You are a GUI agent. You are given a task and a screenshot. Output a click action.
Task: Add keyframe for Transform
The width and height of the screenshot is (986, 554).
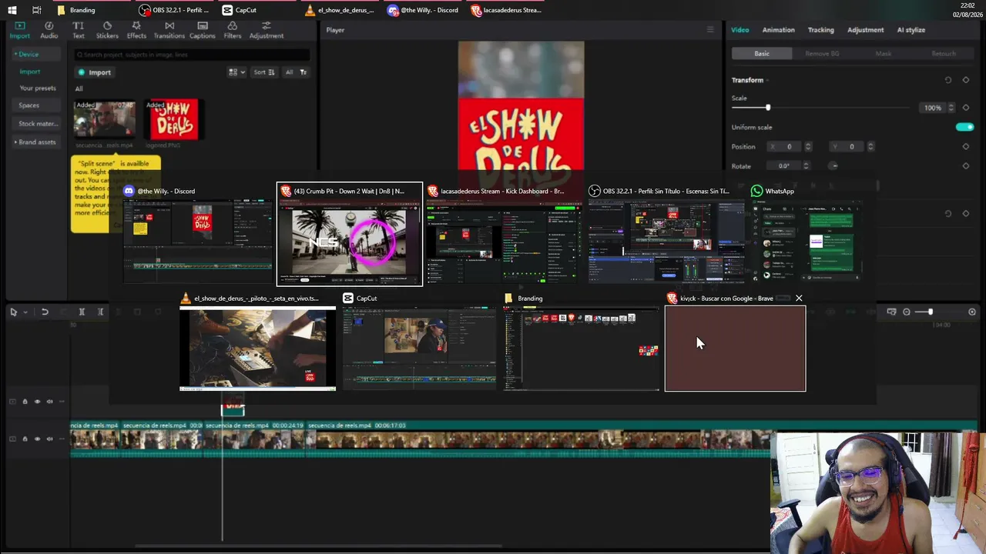coord(966,80)
